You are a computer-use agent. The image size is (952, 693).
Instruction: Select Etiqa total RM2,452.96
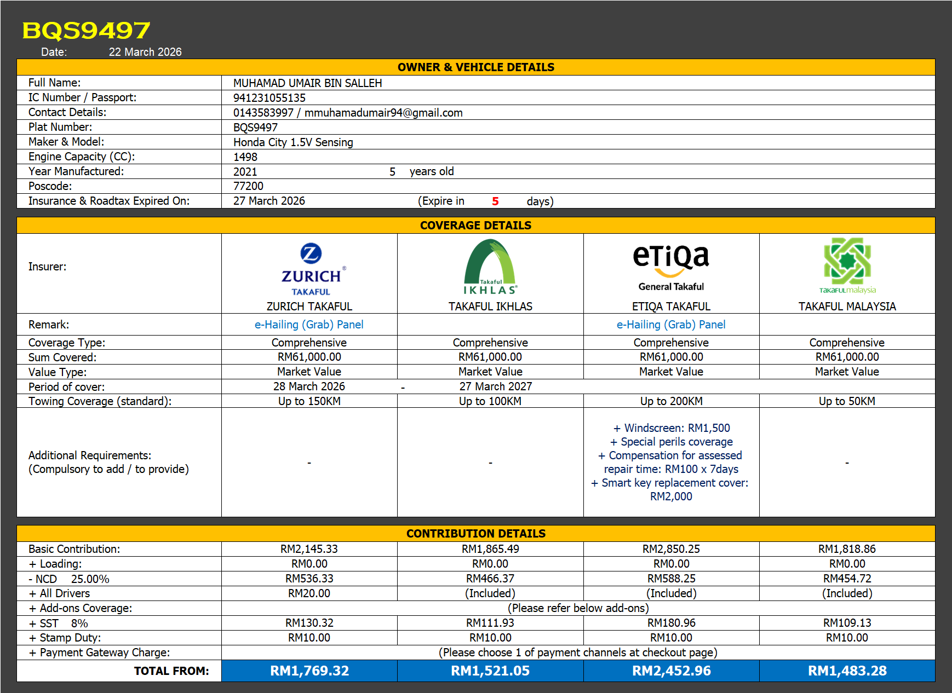pos(671,671)
